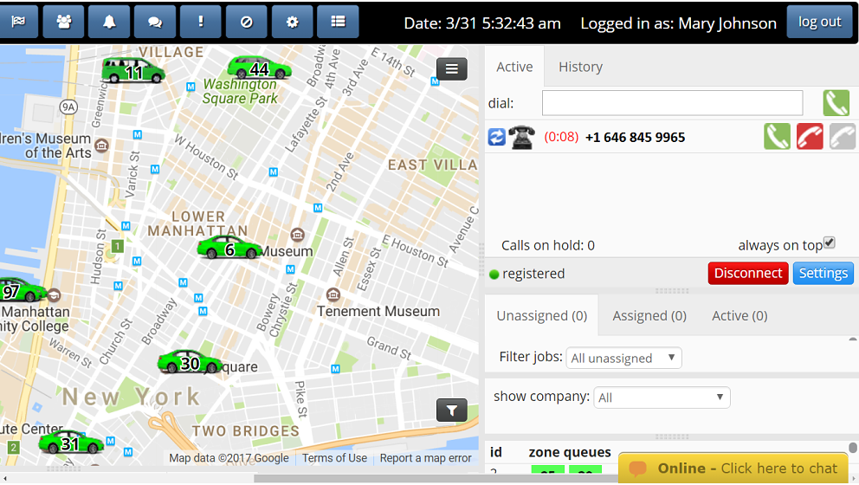The height and width of the screenshot is (485, 859).
Task: Open the map filter funnel button
Action: pyautogui.click(x=451, y=410)
